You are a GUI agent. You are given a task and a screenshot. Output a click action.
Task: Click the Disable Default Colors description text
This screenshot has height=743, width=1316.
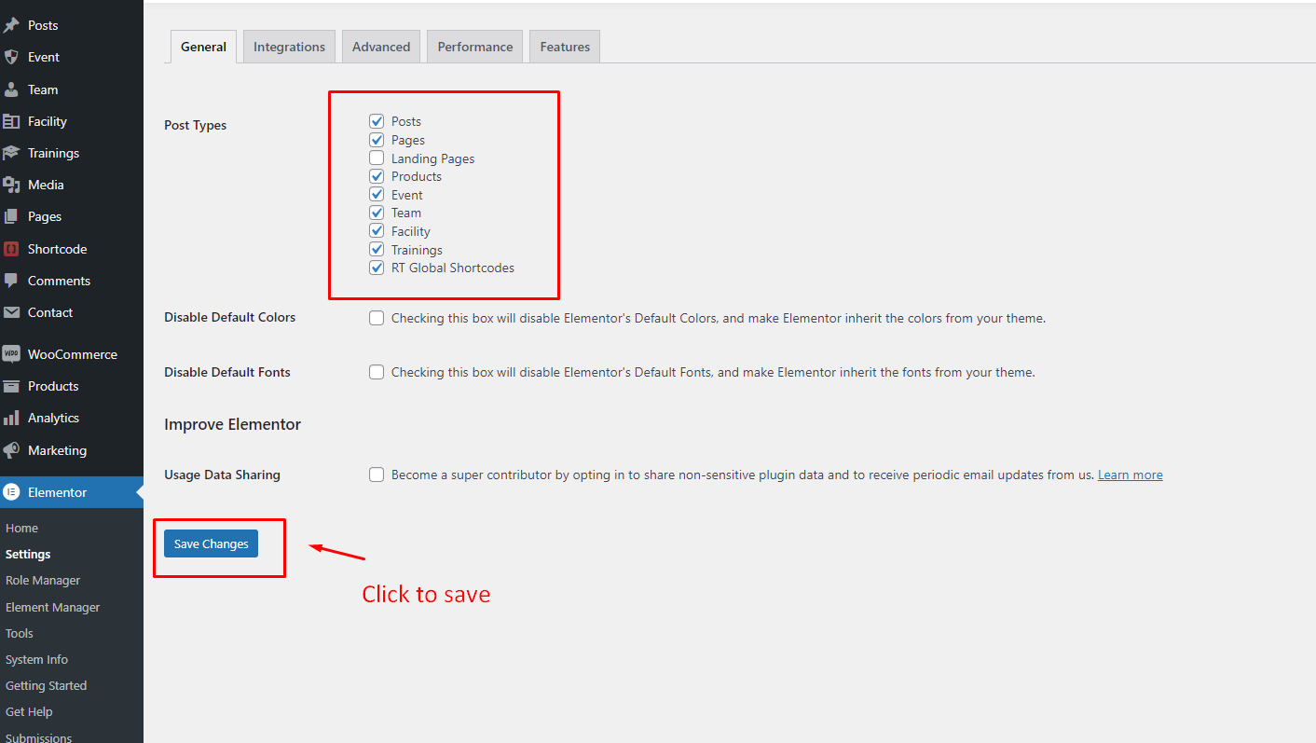pyautogui.click(x=719, y=318)
